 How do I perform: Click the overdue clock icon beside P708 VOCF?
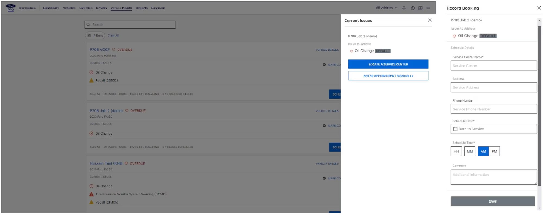pos(114,49)
